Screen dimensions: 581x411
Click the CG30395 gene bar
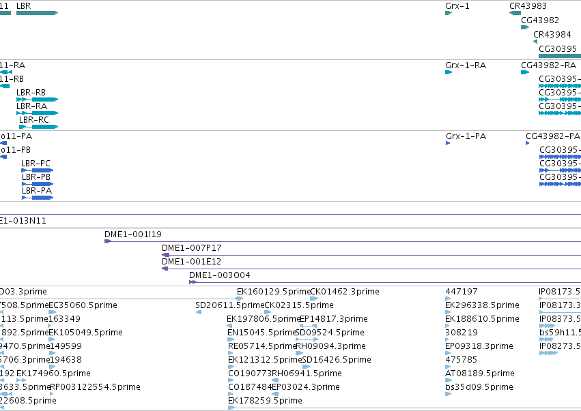coord(560,56)
